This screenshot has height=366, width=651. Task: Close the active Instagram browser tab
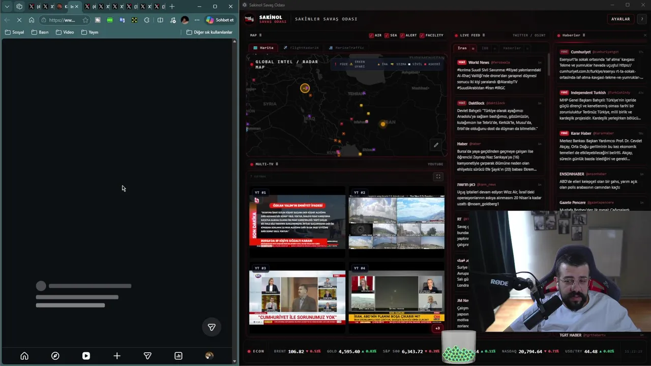(77, 7)
